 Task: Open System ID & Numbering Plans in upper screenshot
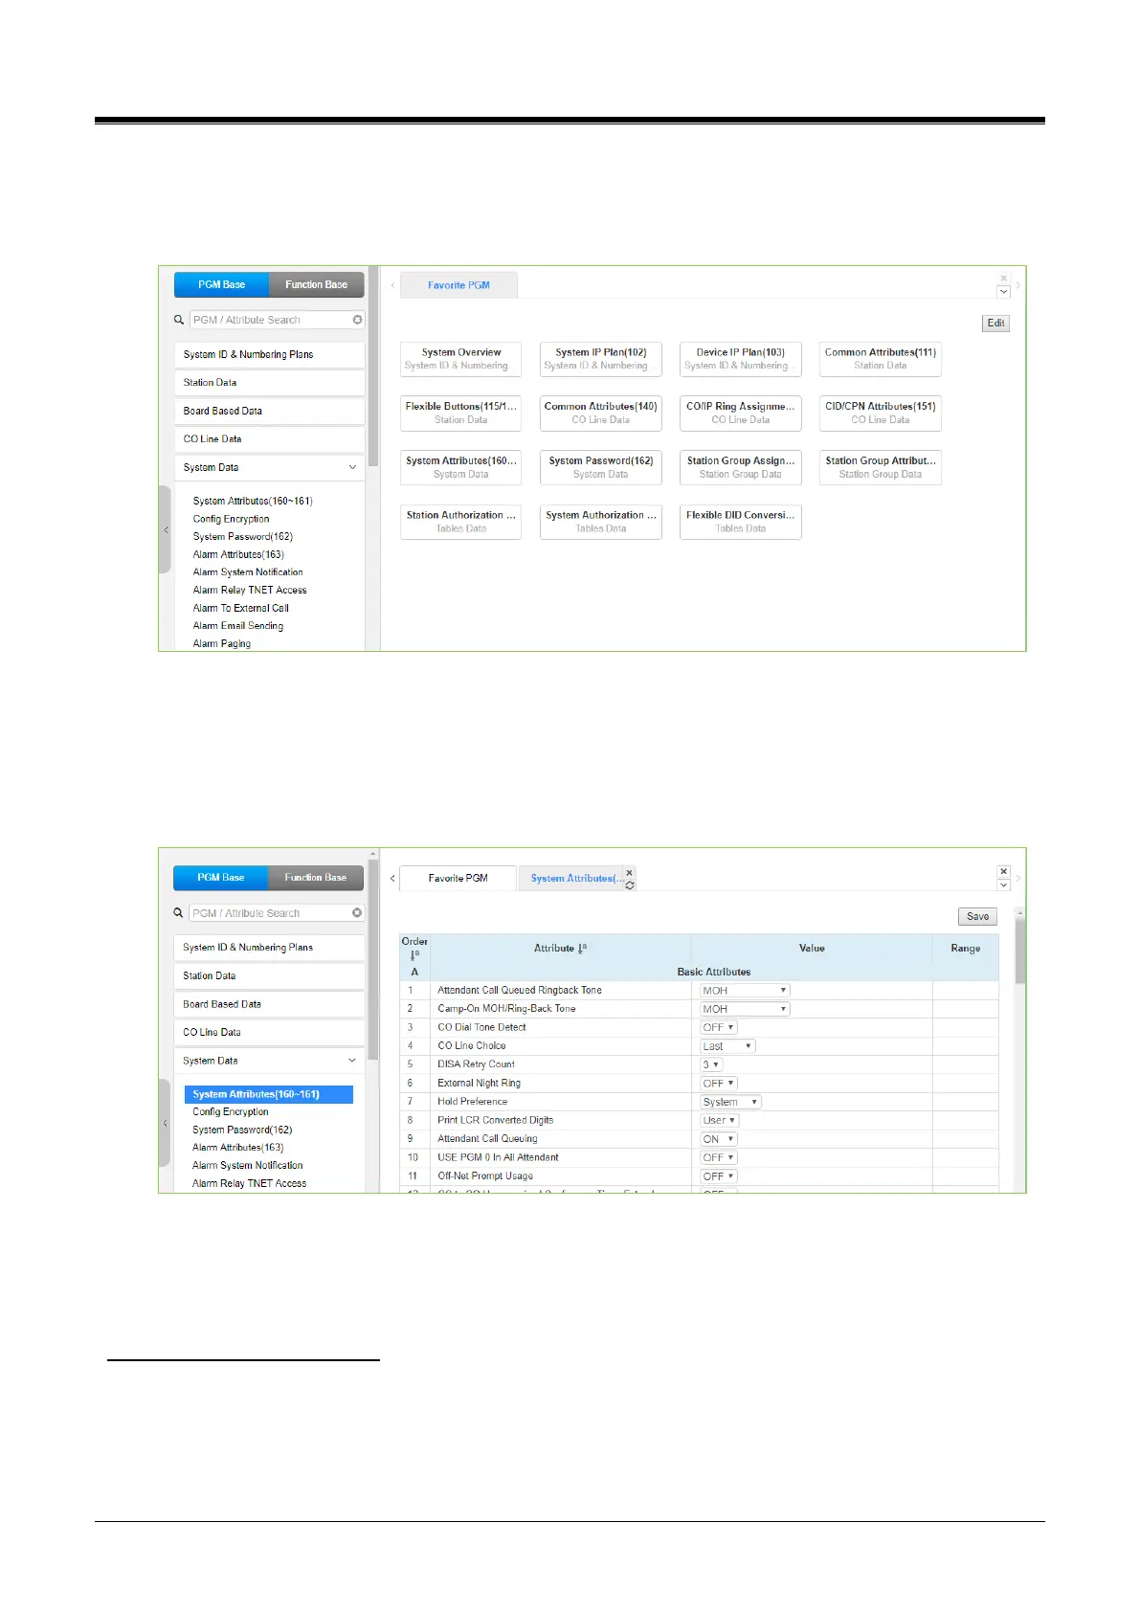tap(270, 354)
